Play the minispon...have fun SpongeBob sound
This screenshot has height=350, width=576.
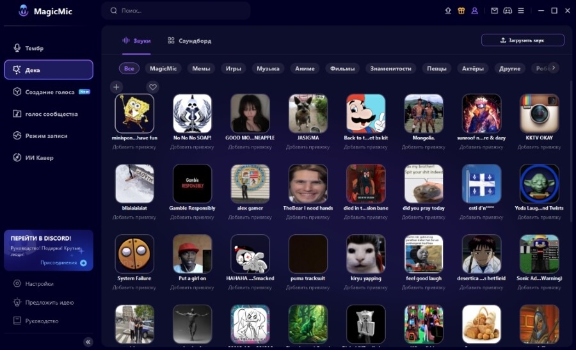tap(134, 113)
